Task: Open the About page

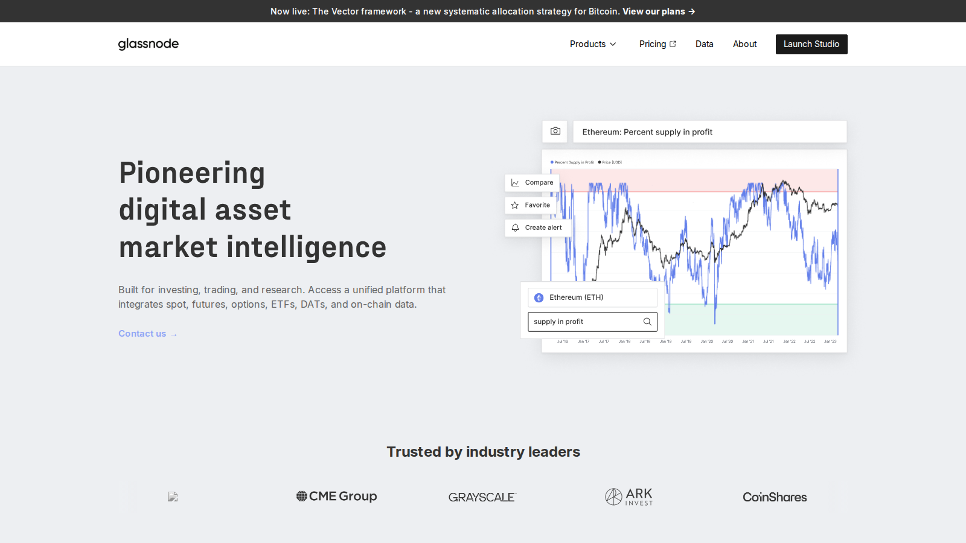Action: point(744,44)
